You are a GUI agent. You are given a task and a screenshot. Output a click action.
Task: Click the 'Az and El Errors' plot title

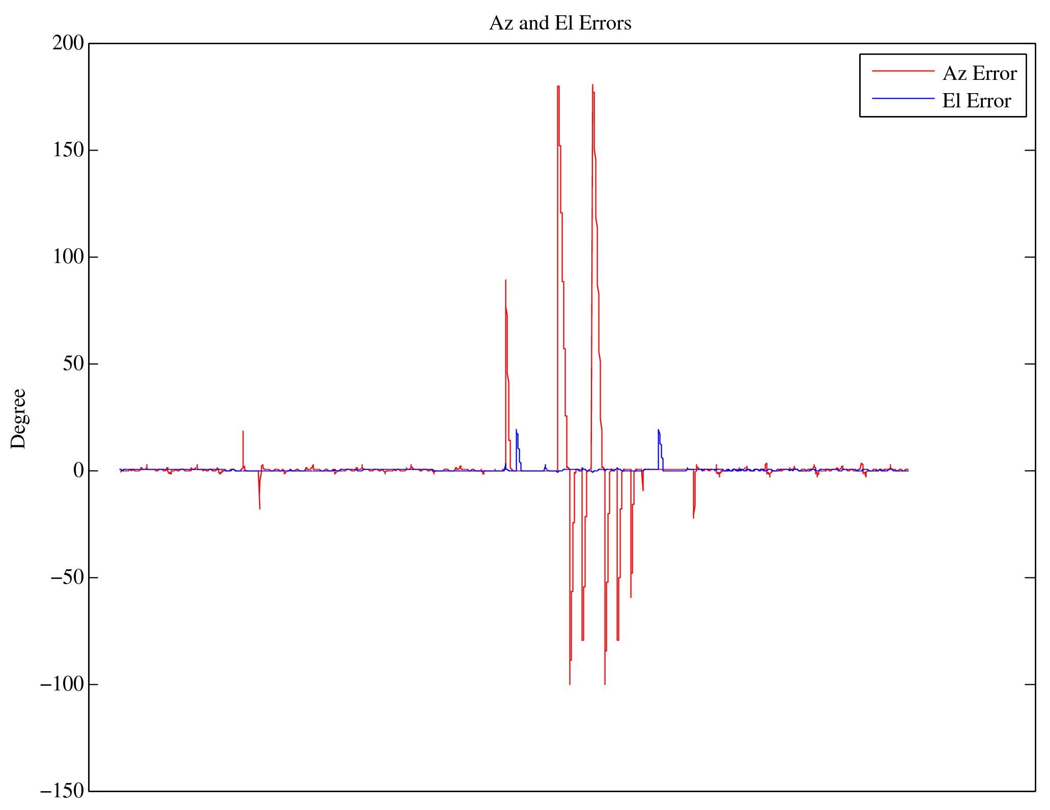tap(560, 23)
